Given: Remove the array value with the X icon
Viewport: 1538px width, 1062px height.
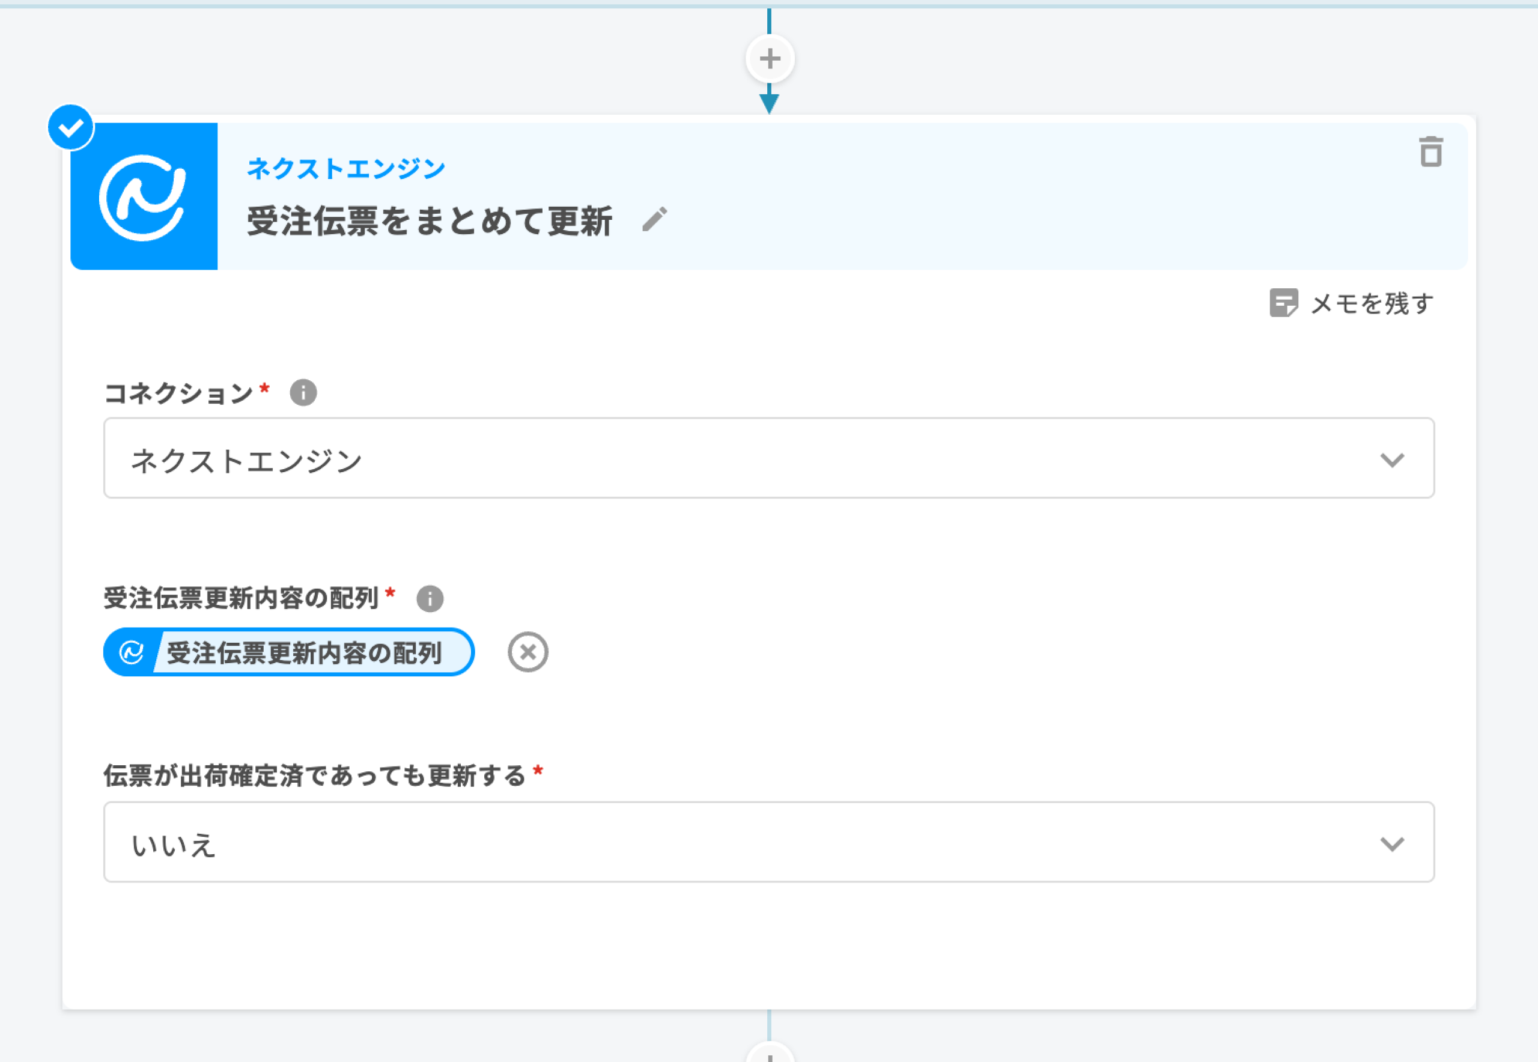Looking at the screenshot, I should tap(527, 652).
